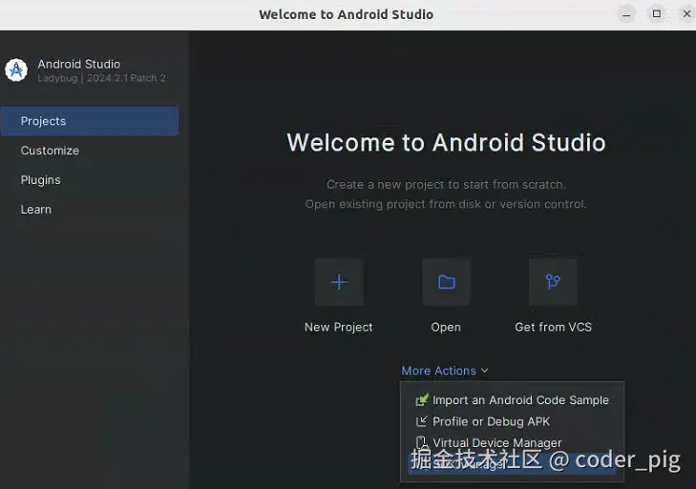The image size is (696, 489).
Task: Click text 'Open existing project from disk or version control.'
Action: point(446,204)
